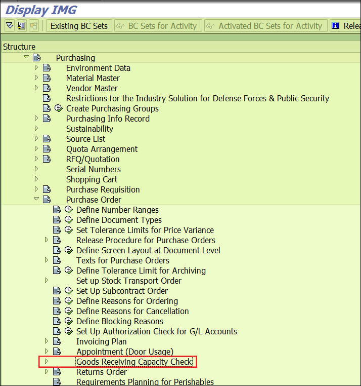361x386 pixels.
Task: Expand the Invoicing Plan node
Action: point(47,341)
